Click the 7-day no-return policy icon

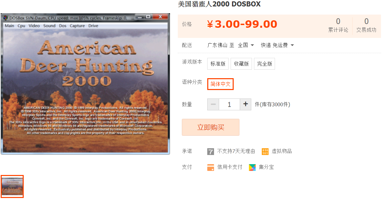[x=211, y=152]
